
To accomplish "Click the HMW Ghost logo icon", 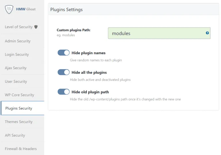I will [x=9, y=9].
